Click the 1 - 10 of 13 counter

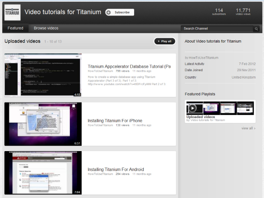[x=53, y=42]
